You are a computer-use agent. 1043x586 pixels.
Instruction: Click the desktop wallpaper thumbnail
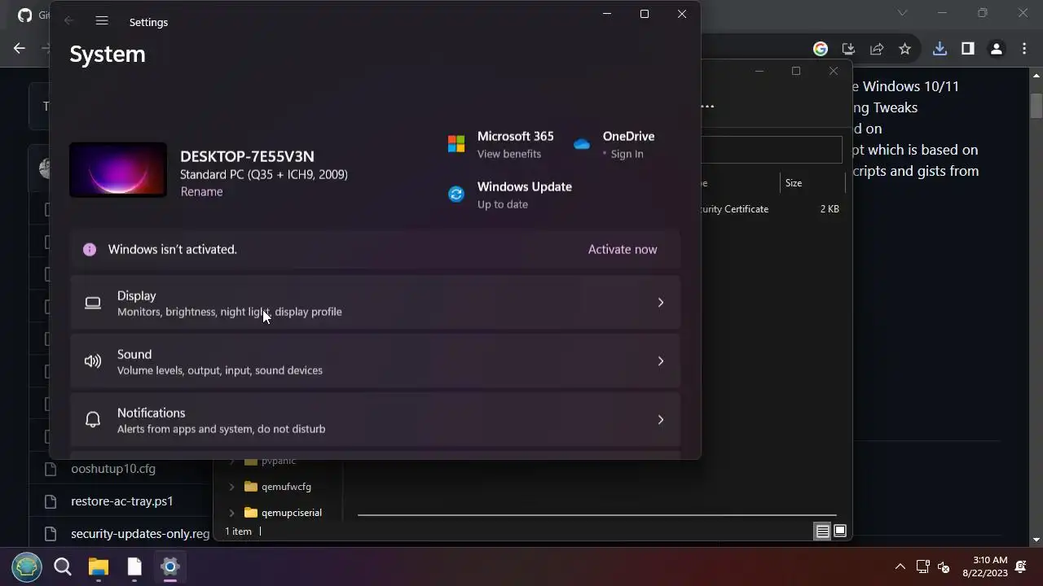(x=118, y=169)
